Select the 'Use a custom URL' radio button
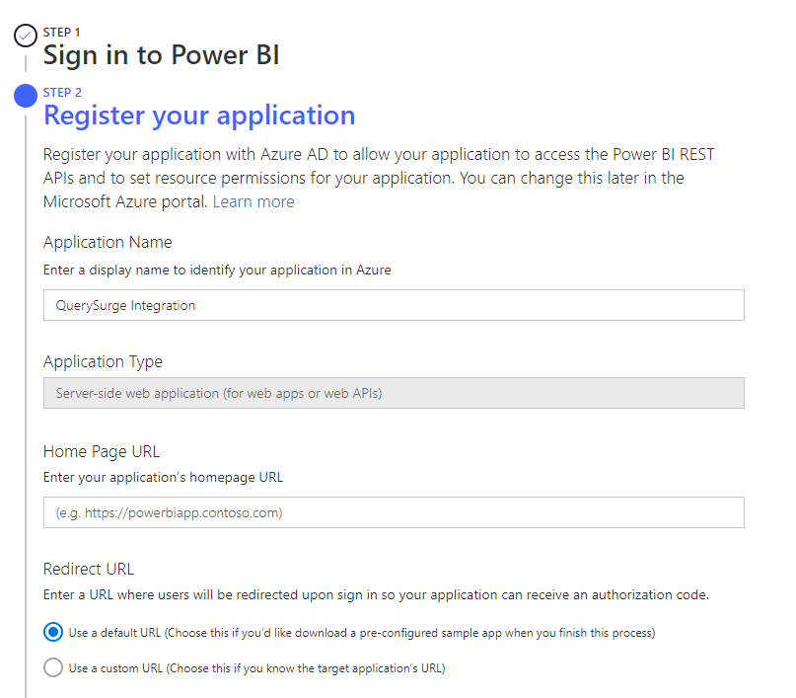The height and width of the screenshot is (698, 796). pyautogui.click(x=53, y=667)
